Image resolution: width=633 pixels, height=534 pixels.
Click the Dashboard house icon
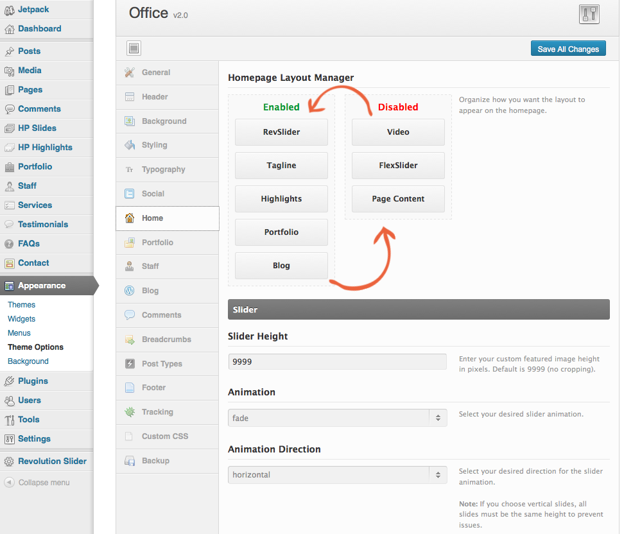pyautogui.click(x=9, y=29)
